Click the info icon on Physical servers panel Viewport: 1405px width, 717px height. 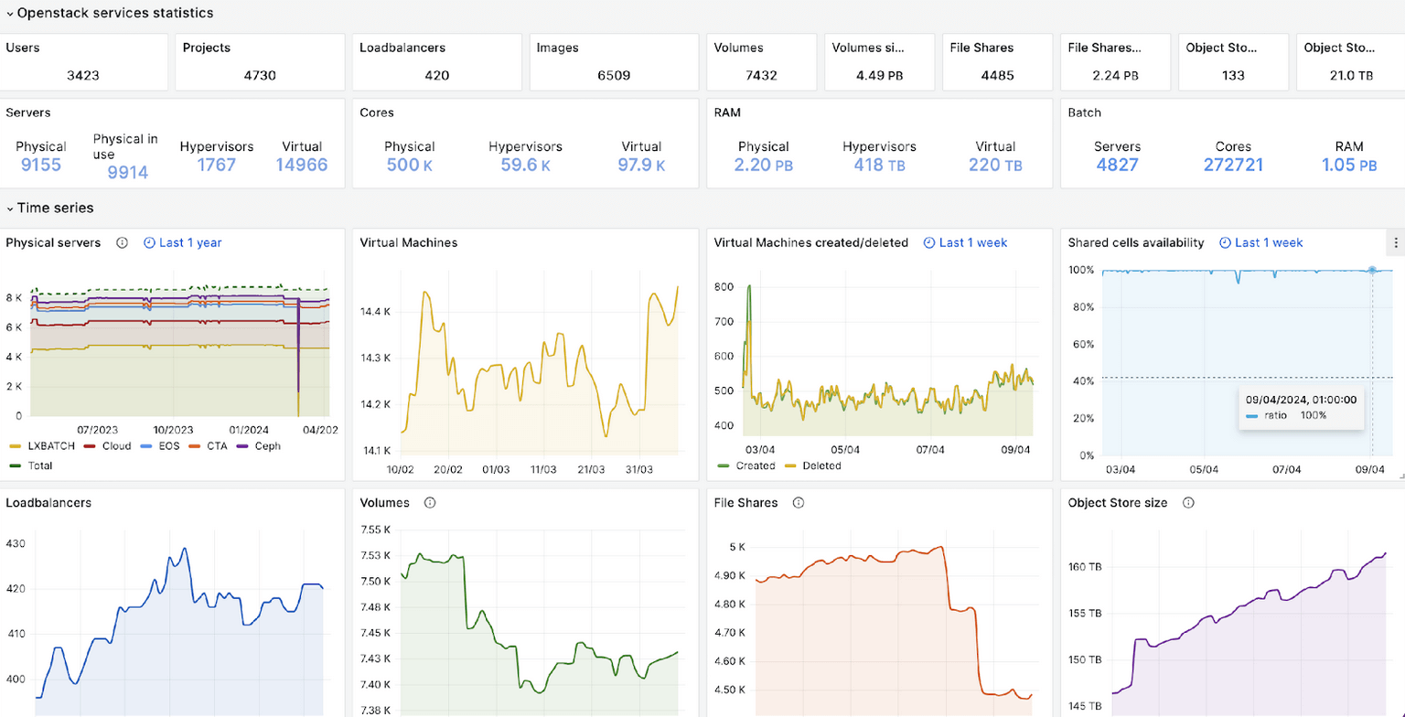(x=123, y=242)
